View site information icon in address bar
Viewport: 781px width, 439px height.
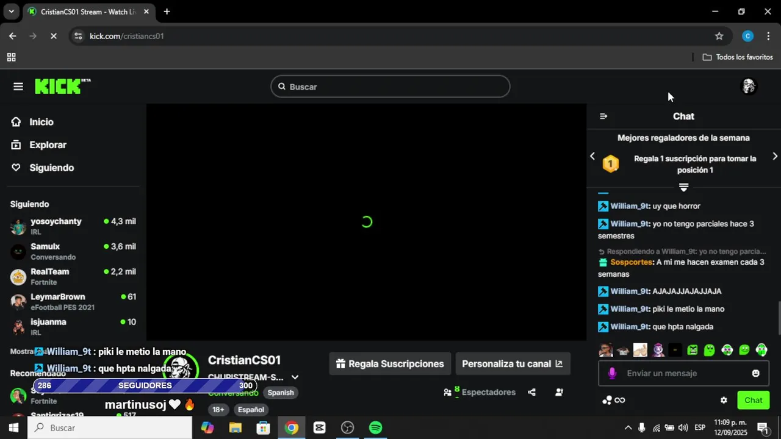77,36
